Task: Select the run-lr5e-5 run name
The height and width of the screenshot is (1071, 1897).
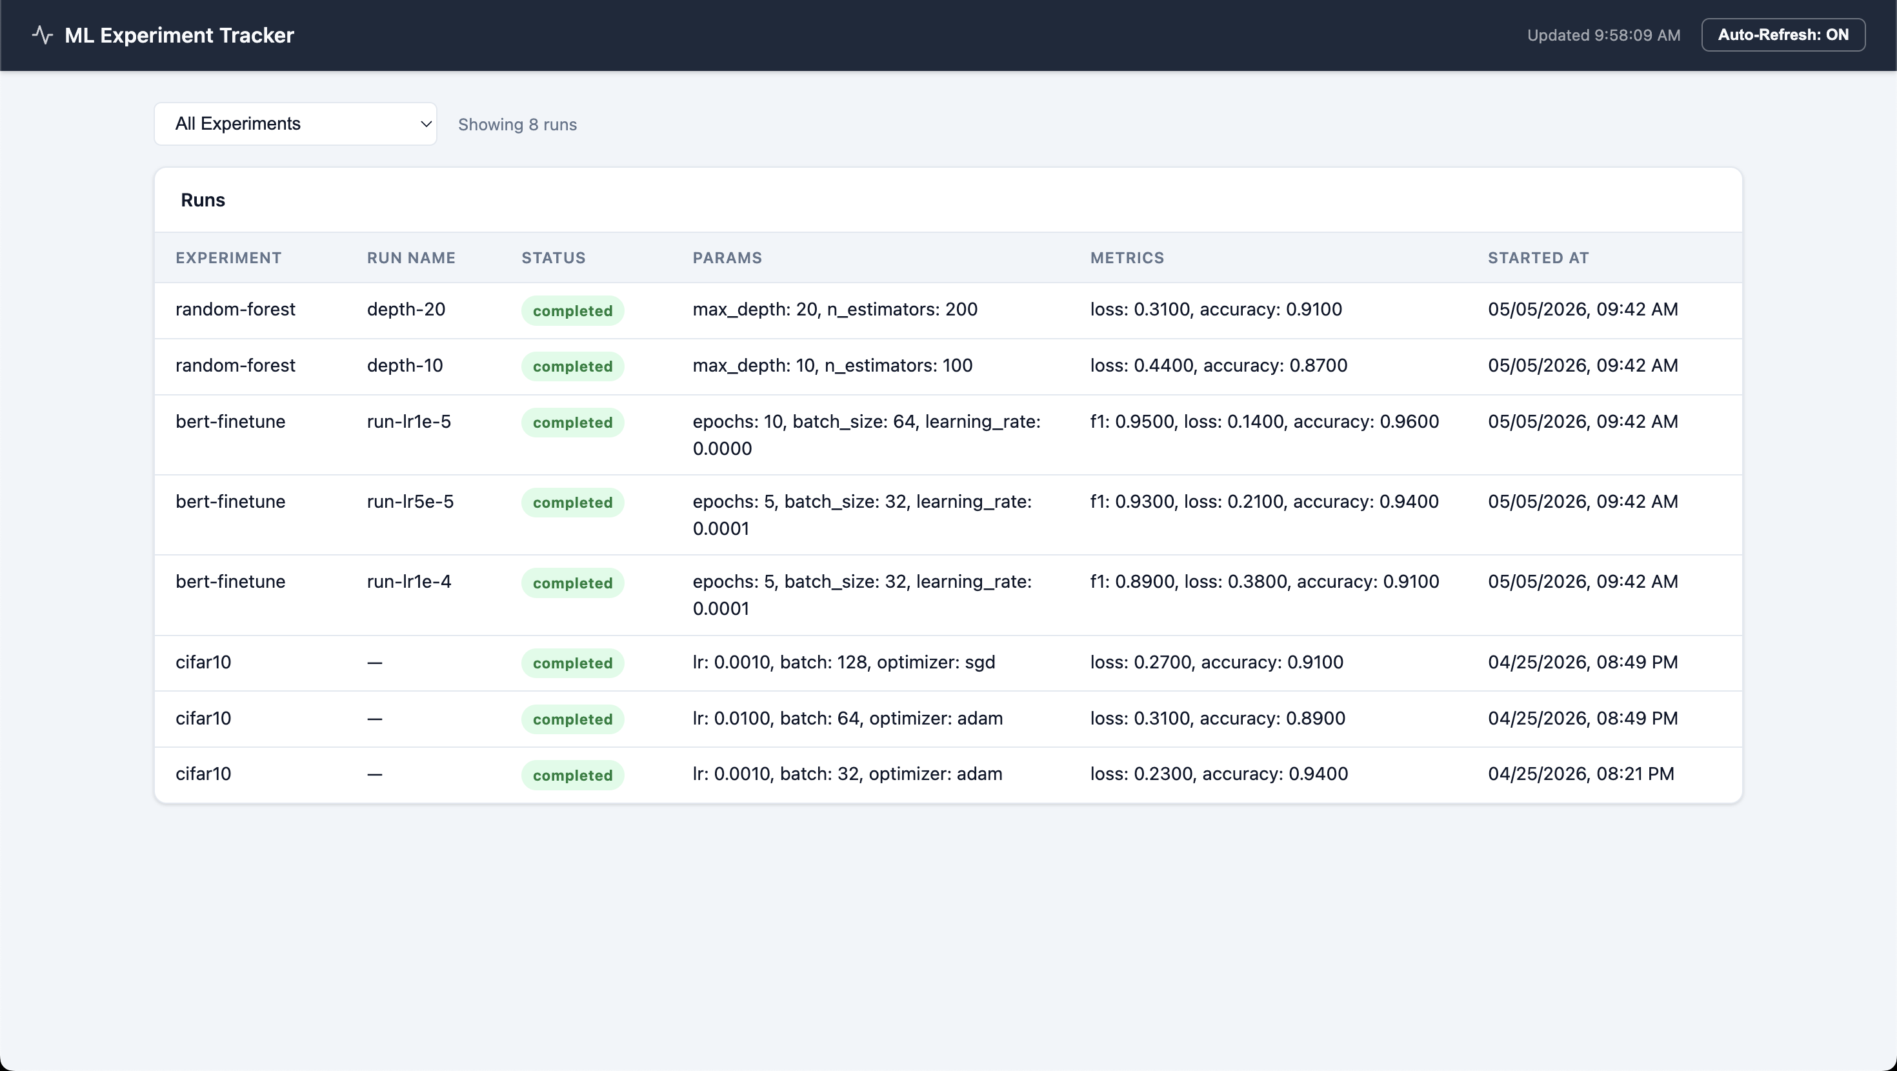Action: point(410,501)
